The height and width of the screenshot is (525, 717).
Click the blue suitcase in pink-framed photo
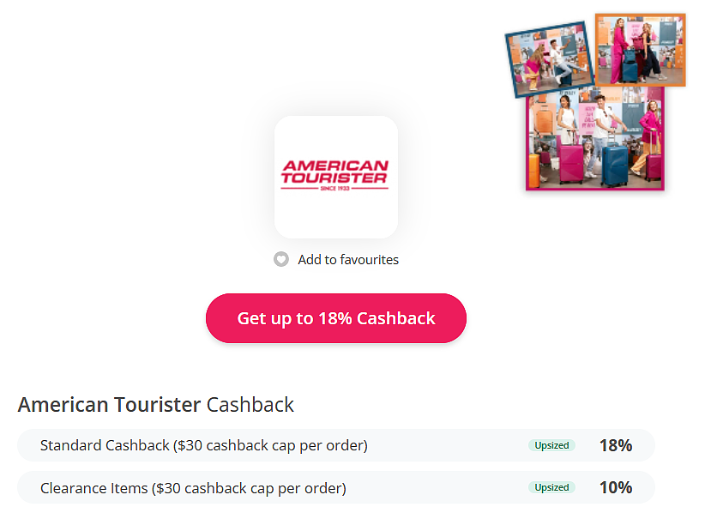pos(615,165)
